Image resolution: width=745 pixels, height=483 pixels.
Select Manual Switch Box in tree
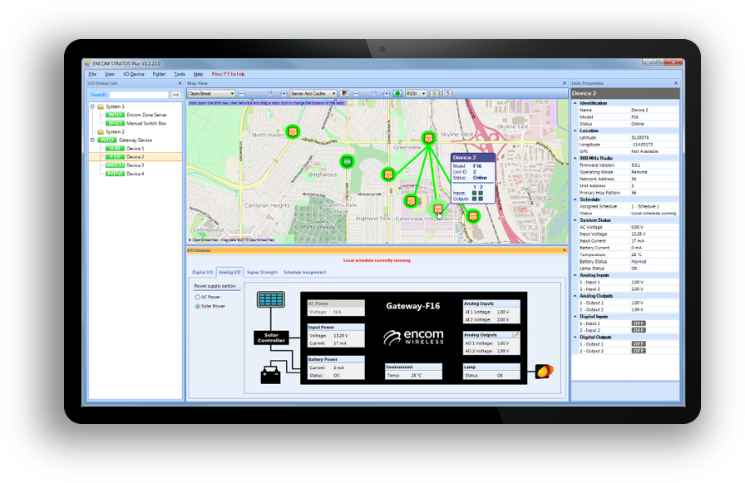146,124
